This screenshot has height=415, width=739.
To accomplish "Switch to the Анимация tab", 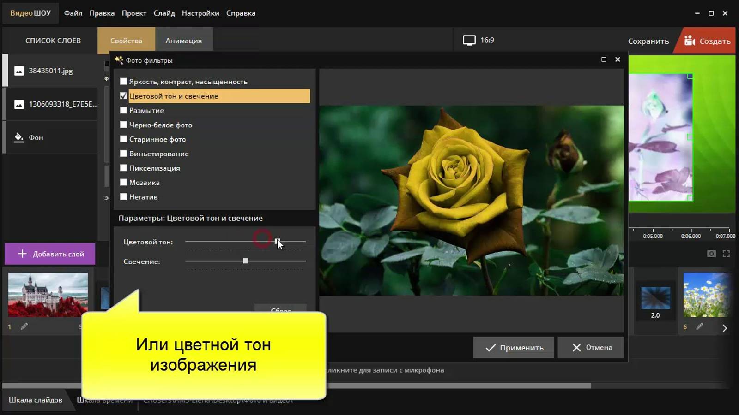I will pyautogui.click(x=183, y=41).
